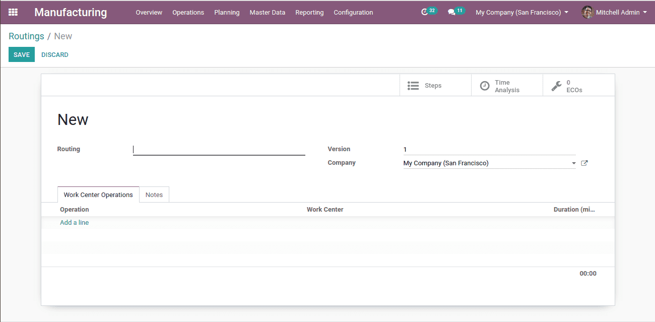This screenshot has height=322, width=655.
Task: Click the 00:00 total duration value
Action: pos(588,274)
